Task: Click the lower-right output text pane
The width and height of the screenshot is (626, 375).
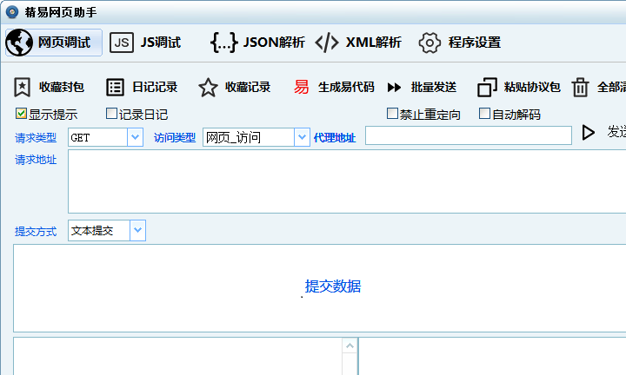Action: [x=492, y=356]
